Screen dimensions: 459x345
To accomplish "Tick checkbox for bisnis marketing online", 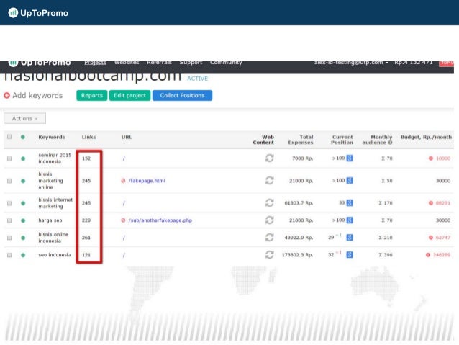I will pos(9,181).
